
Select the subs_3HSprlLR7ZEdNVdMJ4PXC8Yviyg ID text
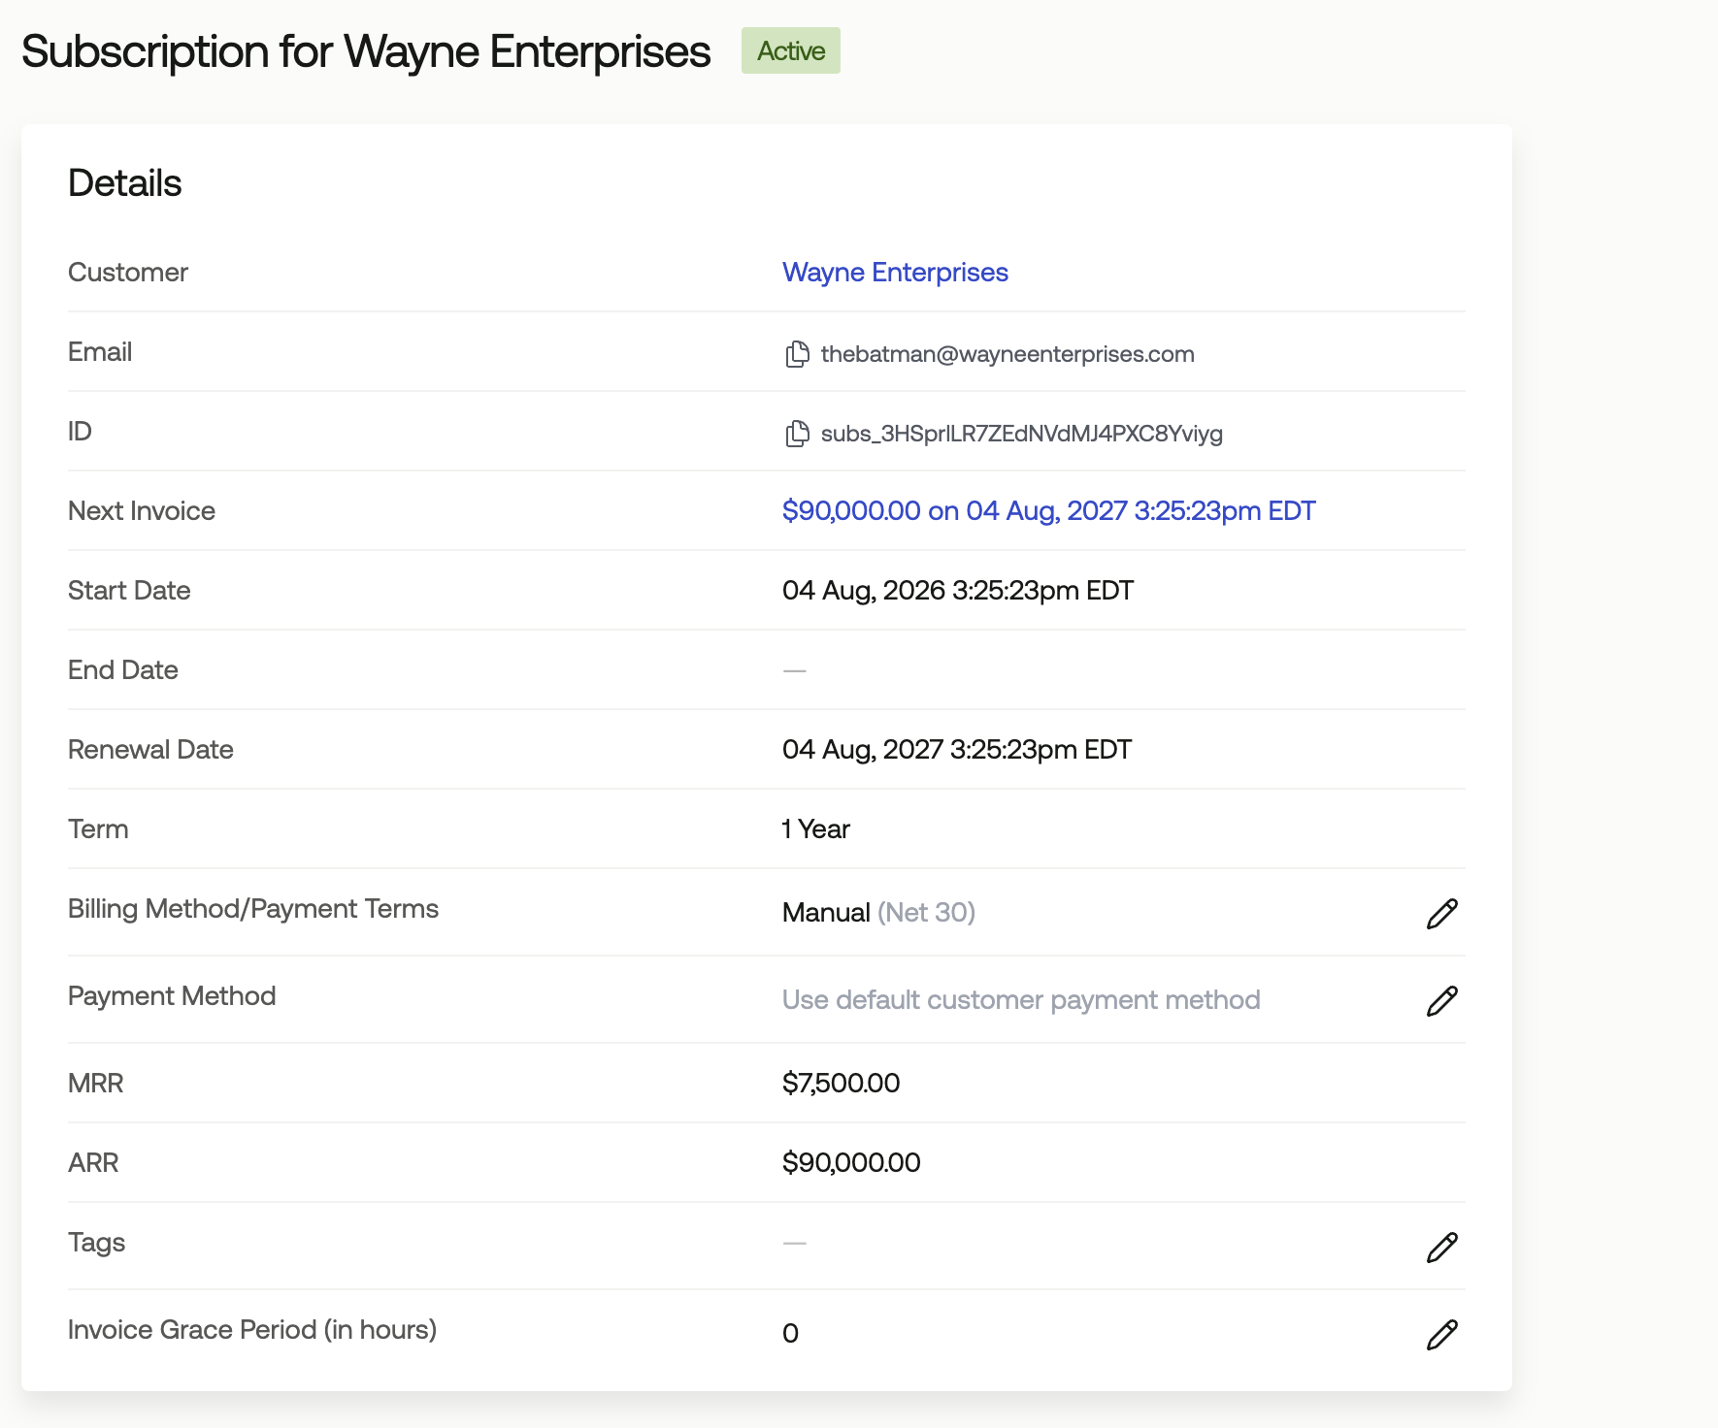1021,434
